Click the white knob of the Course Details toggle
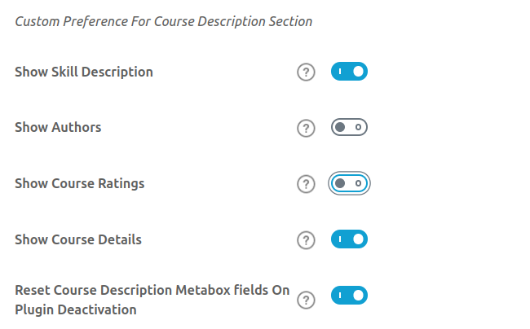This screenshot has height=329, width=530. coord(358,239)
